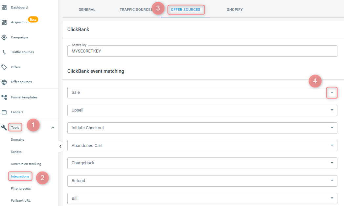344x206 pixels.
Task: Click the Dashboard grid icon
Action: click(4, 8)
